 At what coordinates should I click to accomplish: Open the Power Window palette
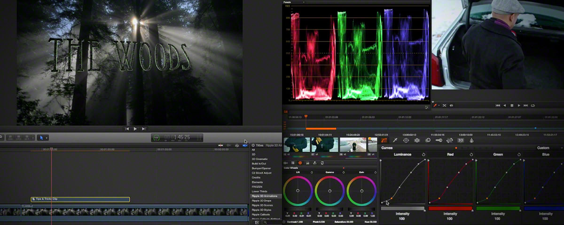point(406,140)
